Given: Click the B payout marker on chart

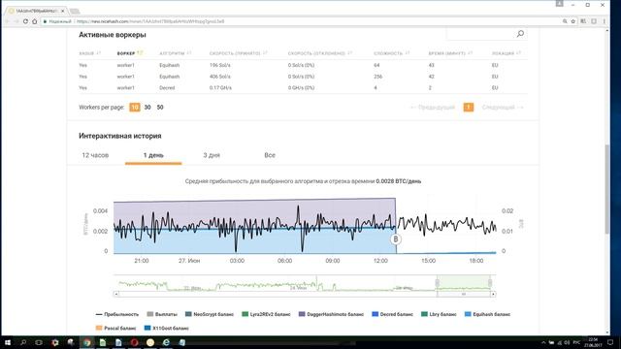Looking at the screenshot, I should (395, 239).
